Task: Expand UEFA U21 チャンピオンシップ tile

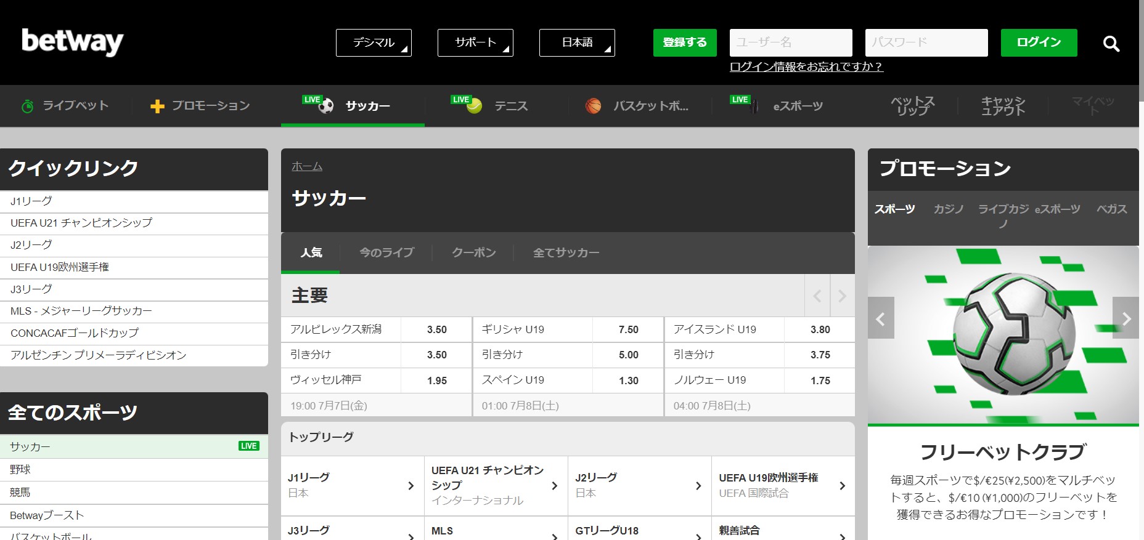Action: tap(496, 486)
